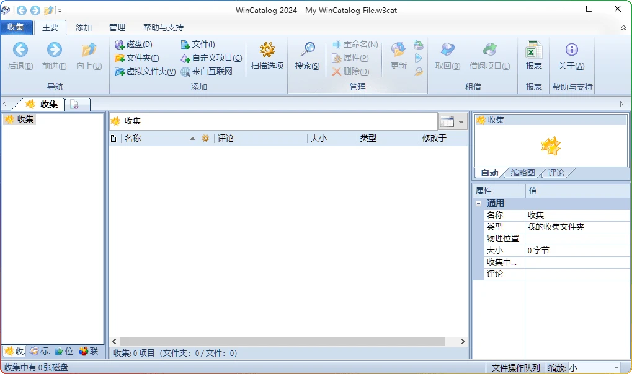Open 属性 (Properties) in the manage group
This screenshot has width=632, height=374.
pyautogui.click(x=350, y=58)
